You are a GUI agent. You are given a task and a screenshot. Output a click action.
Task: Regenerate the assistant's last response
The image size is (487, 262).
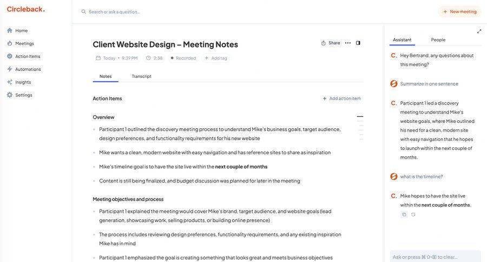(413, 215)
